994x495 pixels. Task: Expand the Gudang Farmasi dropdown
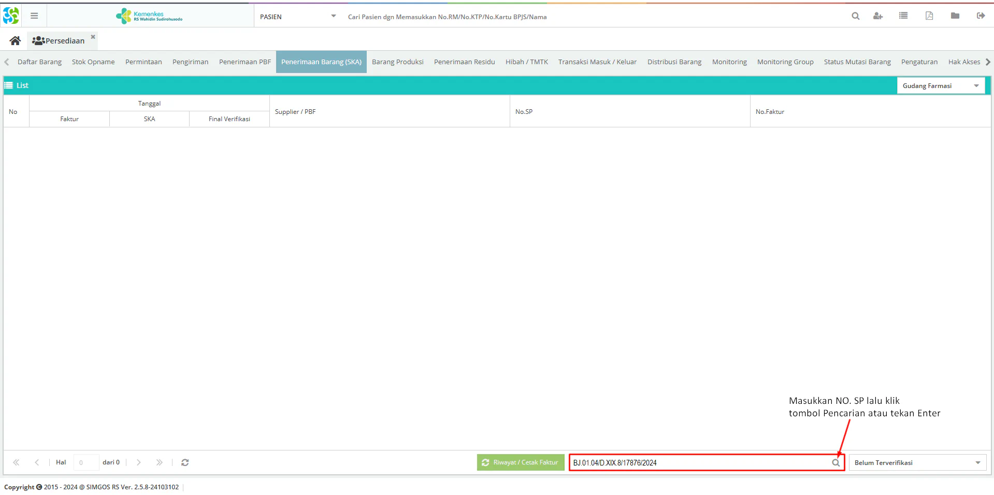(x=976, y=86)
